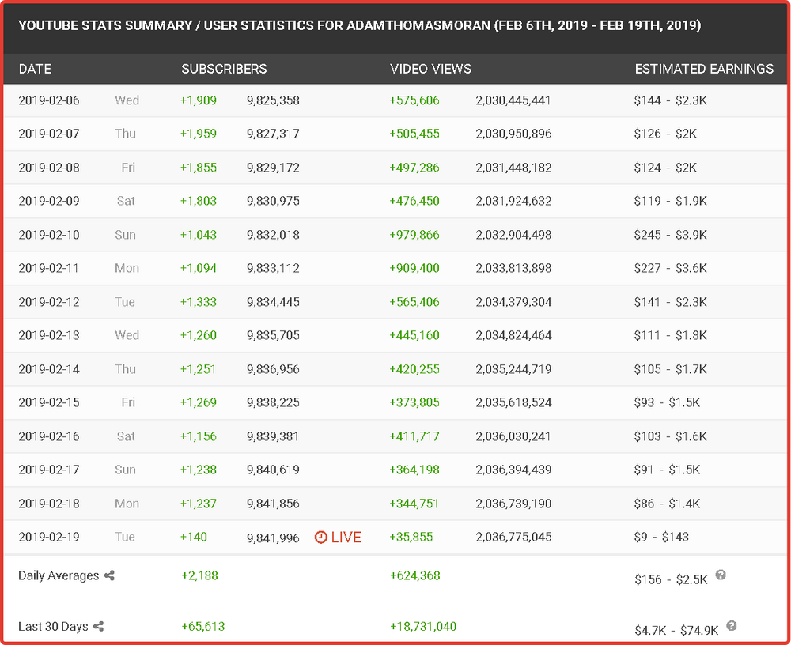Click video views gain +909,400
This screenshot has width=791, height=645.
click(414, 268)
